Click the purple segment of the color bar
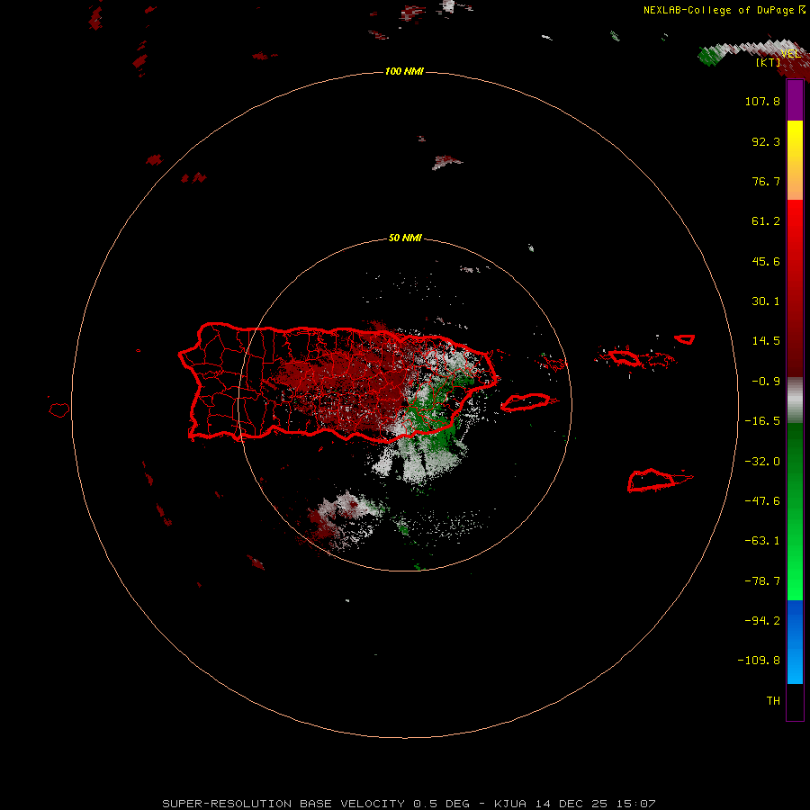Screen dimensions: 810x810 point(795,100)
